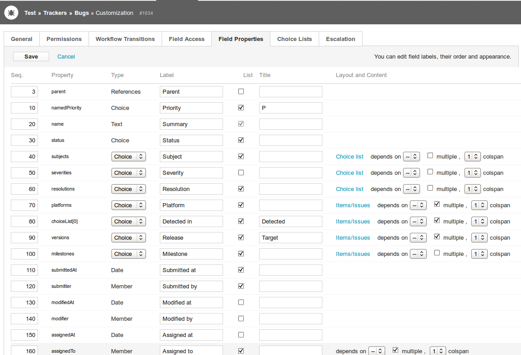Click the Title field containing P

(291, 108)
